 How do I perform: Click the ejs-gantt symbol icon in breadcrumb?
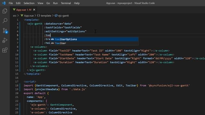click(56, 16)
